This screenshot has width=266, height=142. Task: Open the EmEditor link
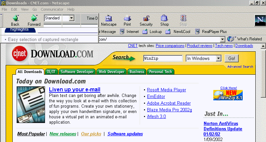(156, 96)
